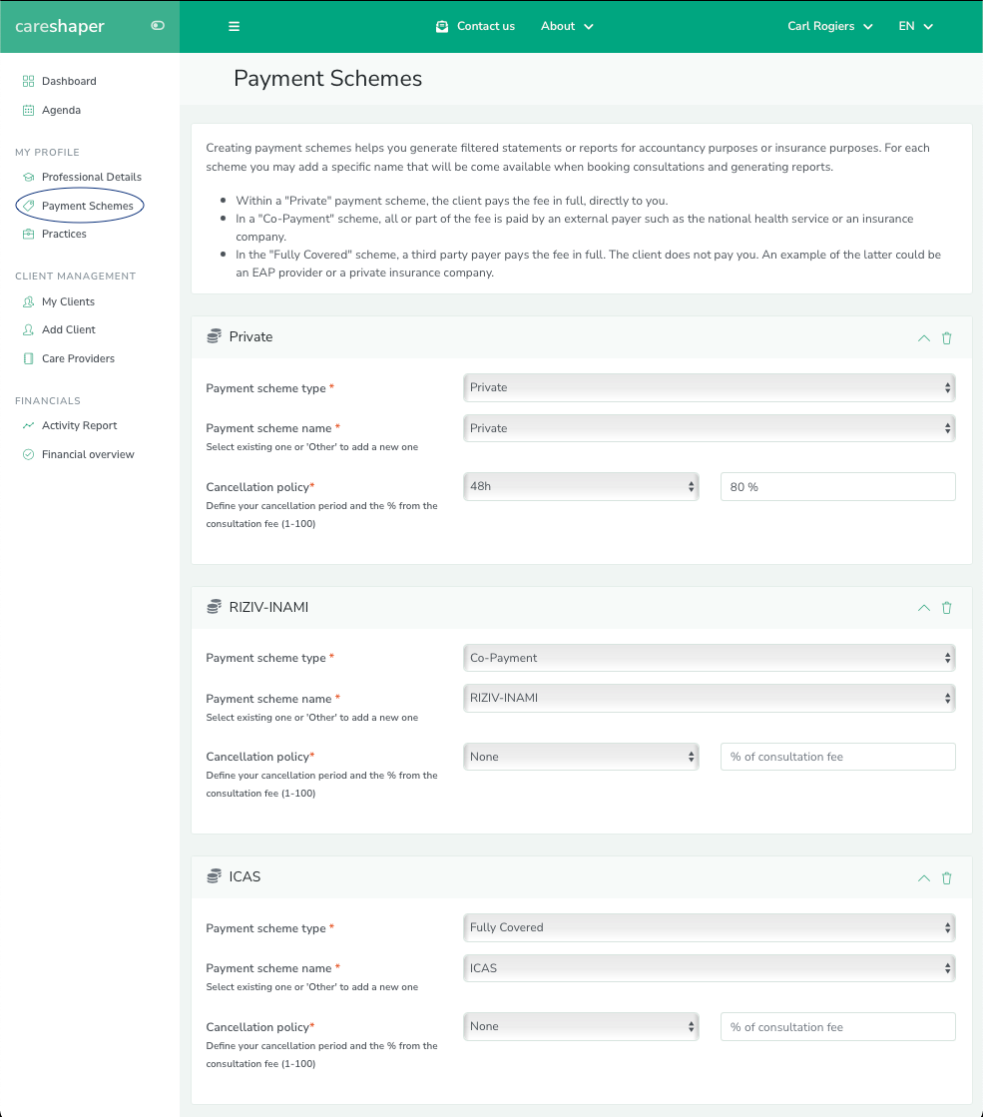Change the 48h cancellation policy dropdown
The image size is (983, 1117).
point(581,486)
